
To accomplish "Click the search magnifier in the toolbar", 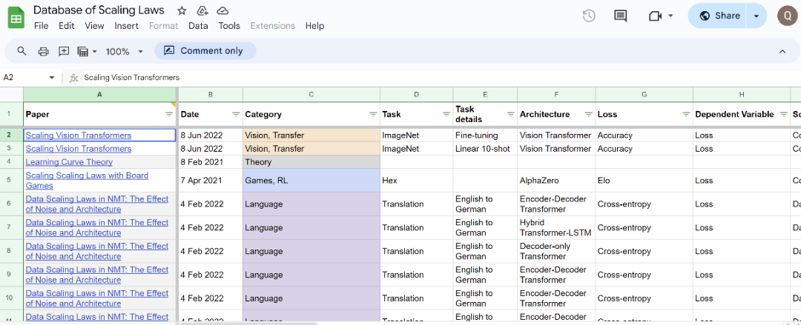I will click(22, 51).
